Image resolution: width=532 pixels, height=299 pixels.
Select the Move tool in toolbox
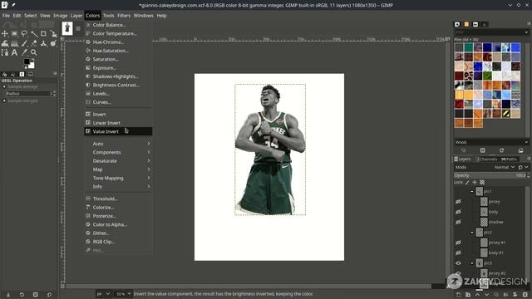[5, 33]
